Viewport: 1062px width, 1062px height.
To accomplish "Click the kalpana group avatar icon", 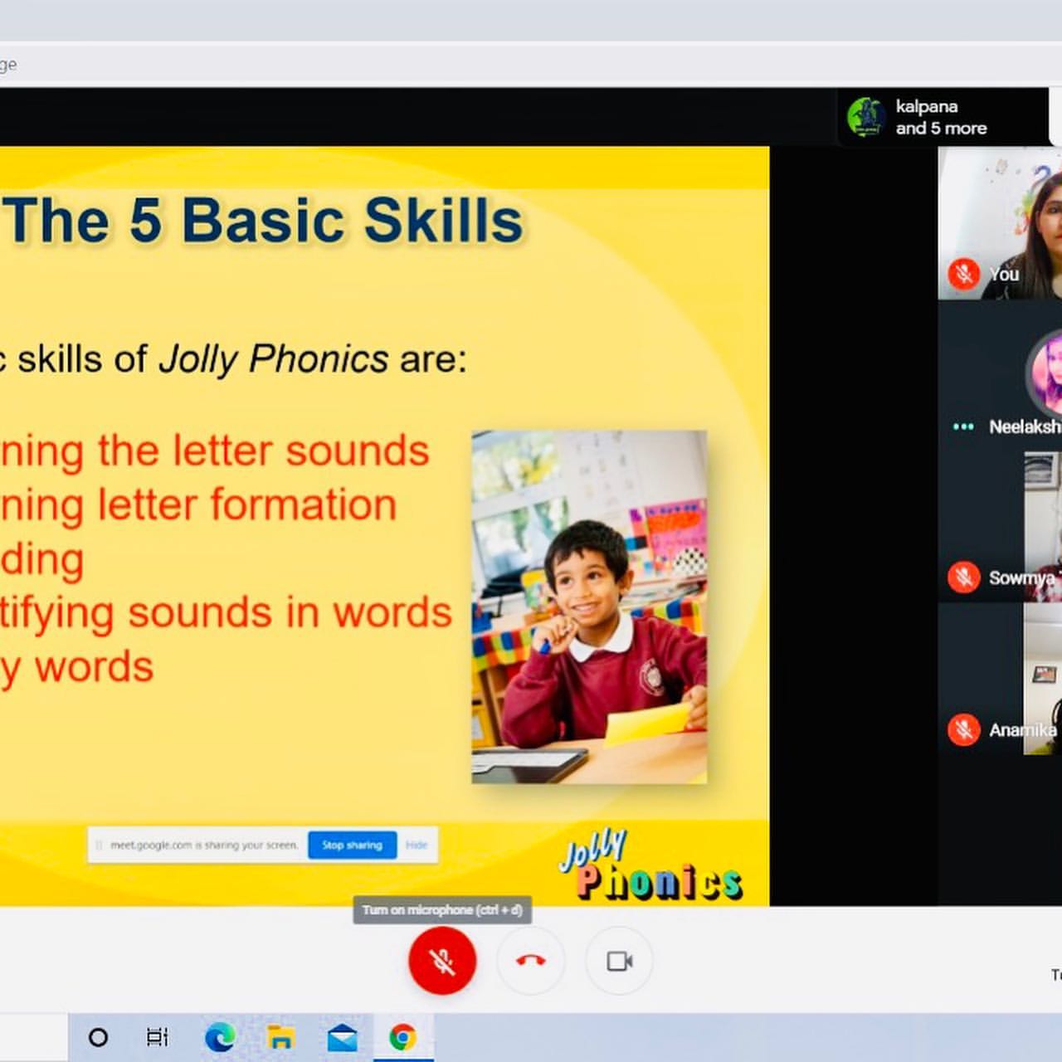I will [865, 117].
